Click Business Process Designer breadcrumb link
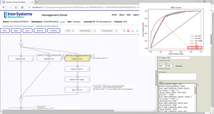The height and width of the screenshot is (114, 214). point(24,26)
